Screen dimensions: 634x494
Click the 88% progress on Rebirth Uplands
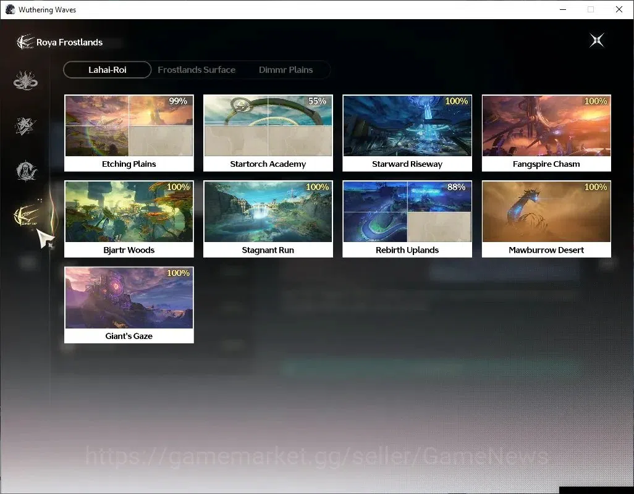pyautogui.click(x=456, y=187)
